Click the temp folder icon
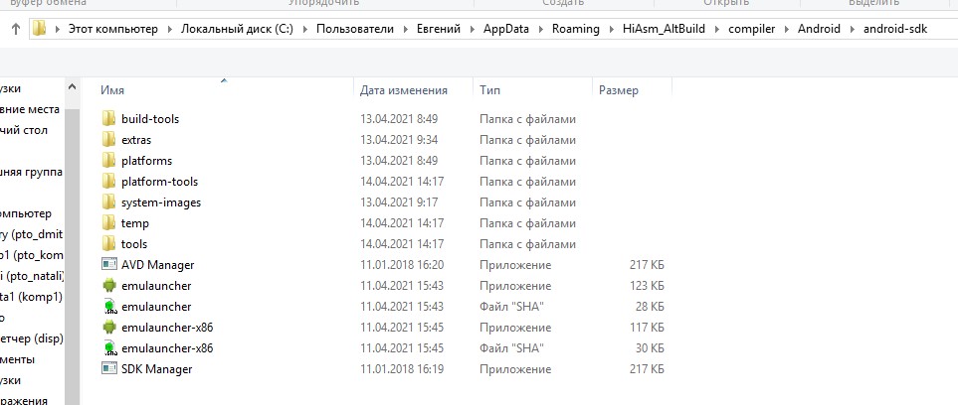Screen dimensions: 958x405 (x=108, y=223)
